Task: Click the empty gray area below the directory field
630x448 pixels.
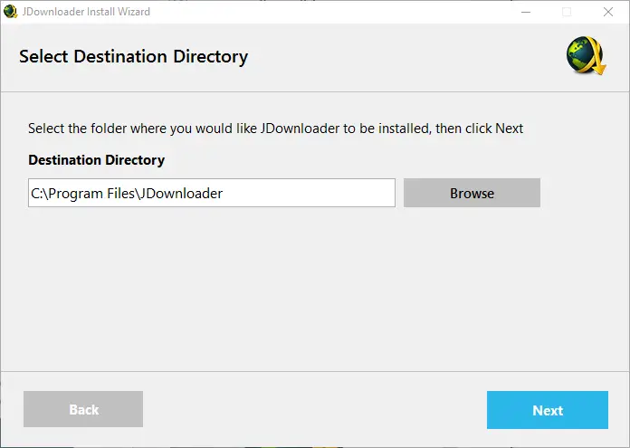Action: [x=315, y=290]
